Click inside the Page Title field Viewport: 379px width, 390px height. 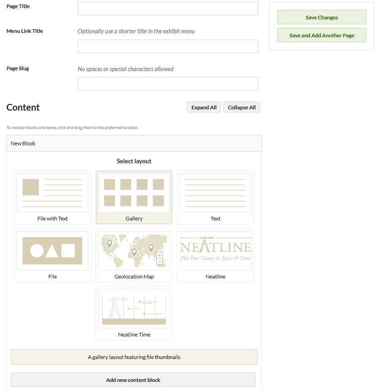pos(168,8)
